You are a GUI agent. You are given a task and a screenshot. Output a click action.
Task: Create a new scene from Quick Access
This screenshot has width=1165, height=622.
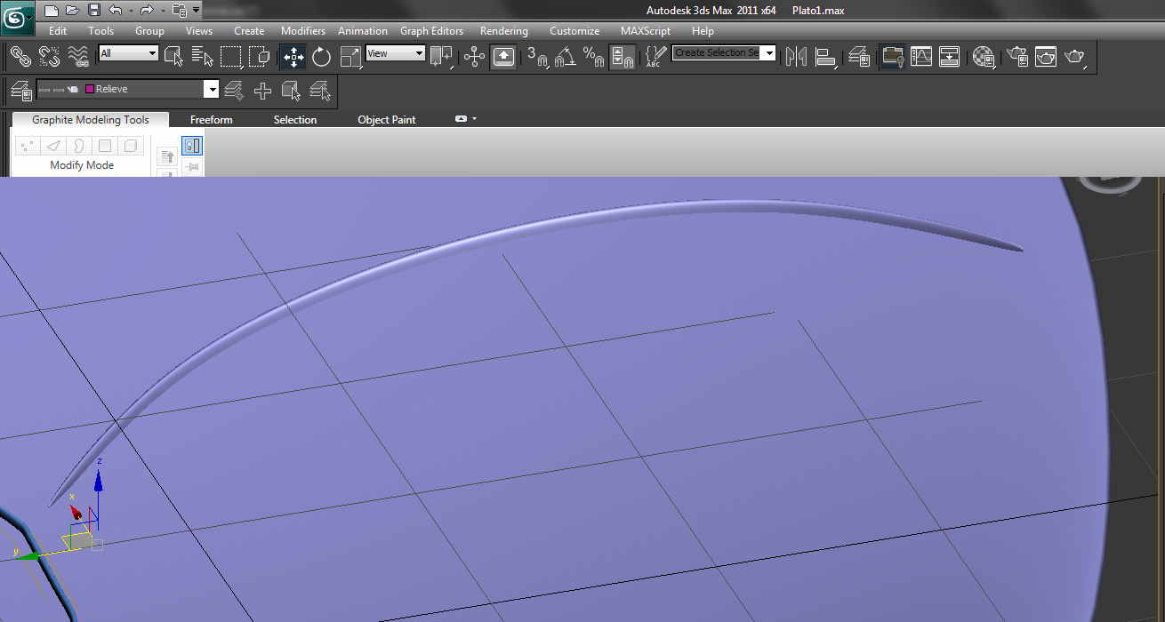(x=52, y=11)
